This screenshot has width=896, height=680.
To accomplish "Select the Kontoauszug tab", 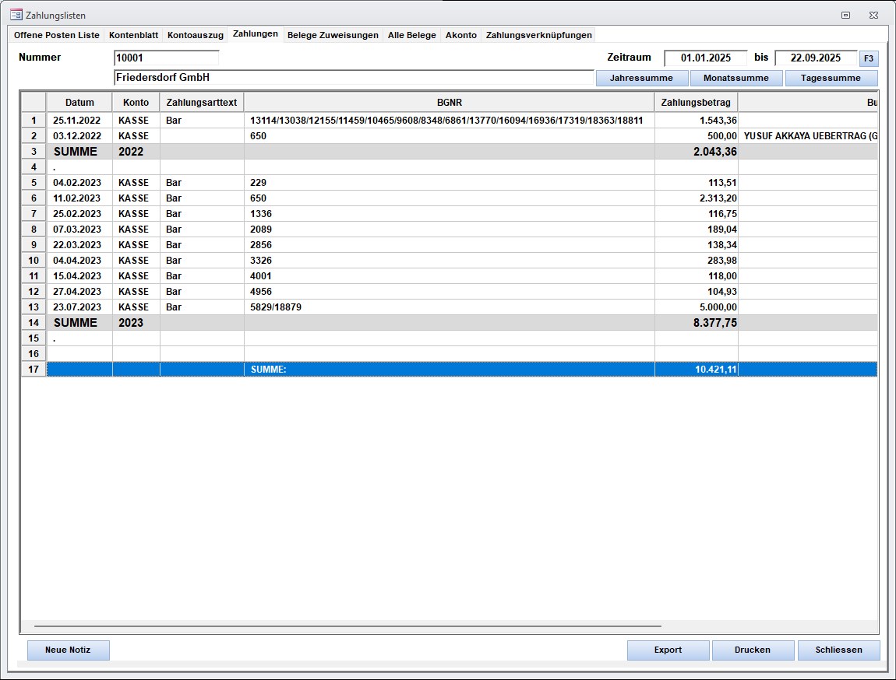I will pyautogui.click(x=195, y=35).
